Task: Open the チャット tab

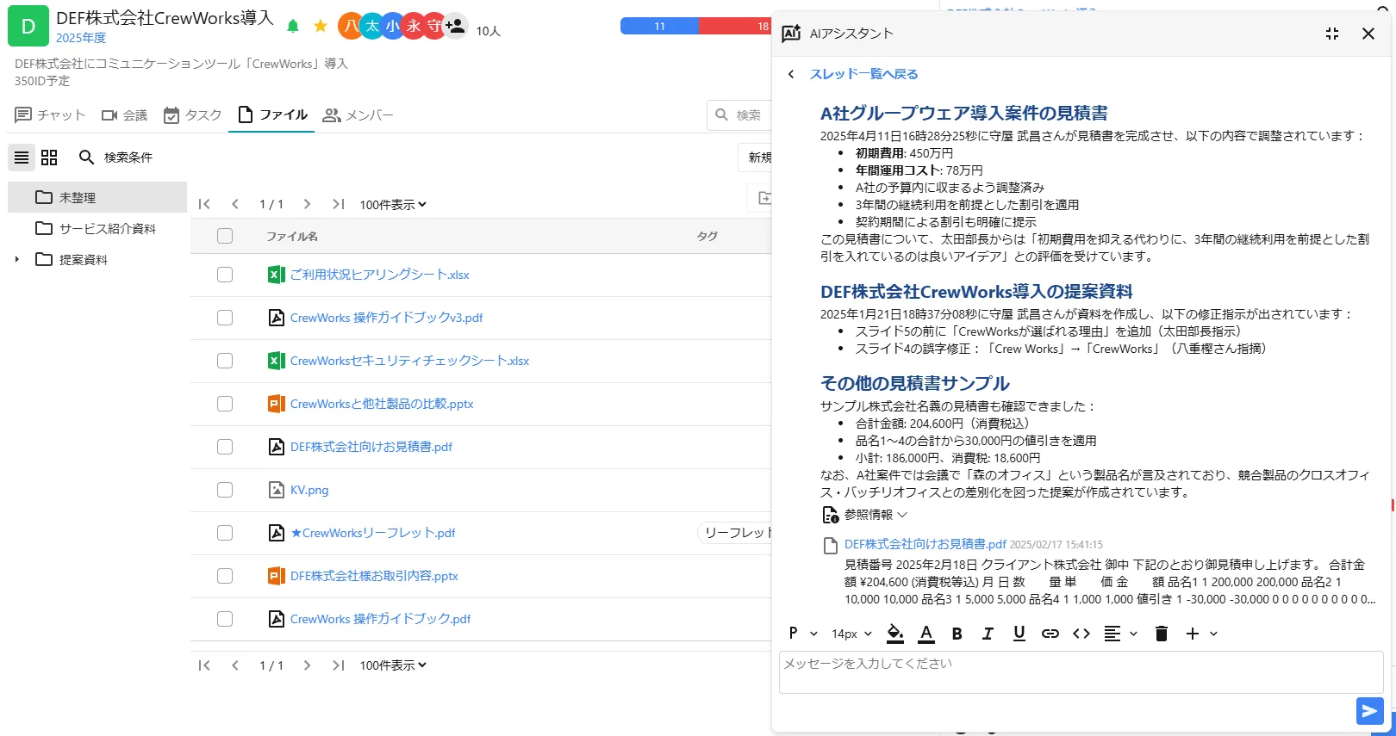Action: (50, 115)
